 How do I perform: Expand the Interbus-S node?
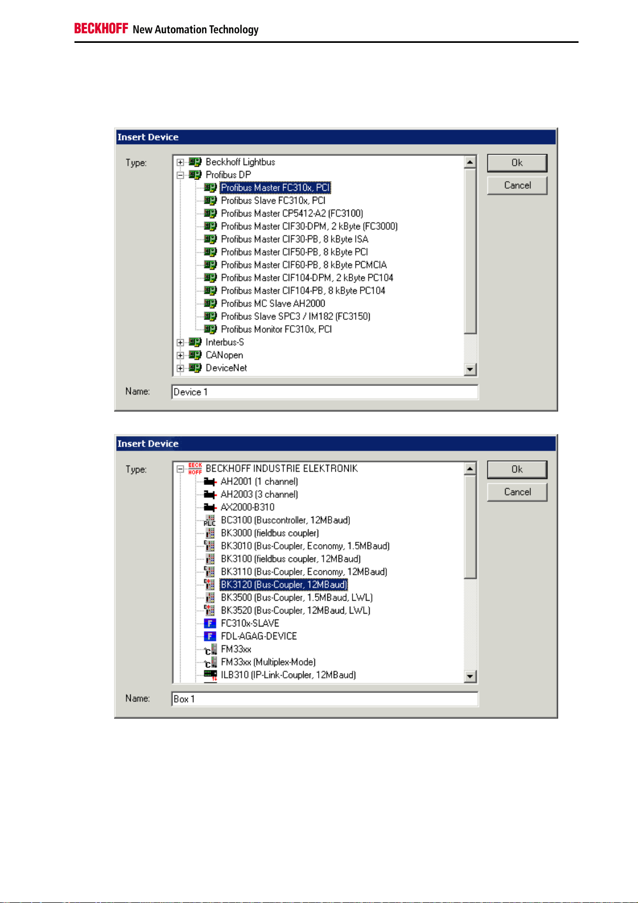(181, 342)
